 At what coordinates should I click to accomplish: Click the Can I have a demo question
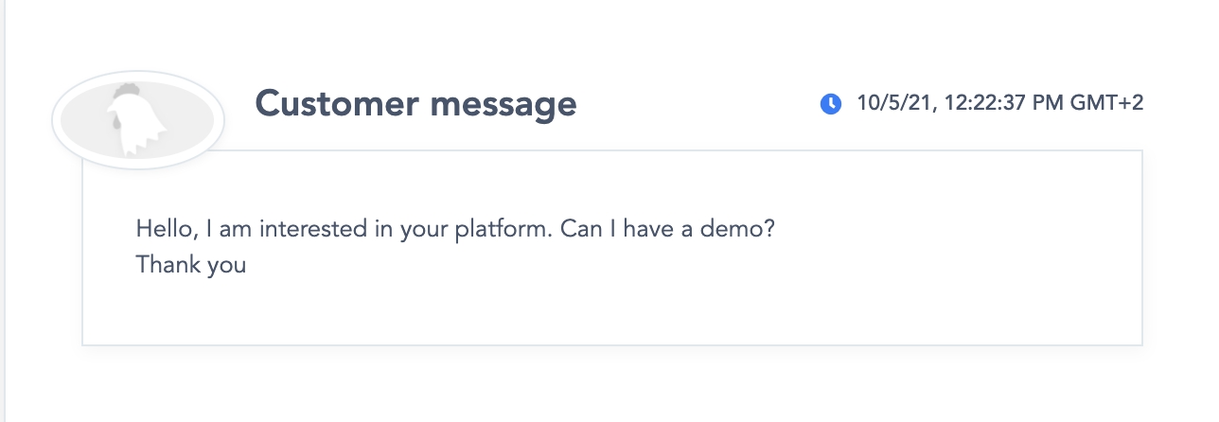point(668,229)
